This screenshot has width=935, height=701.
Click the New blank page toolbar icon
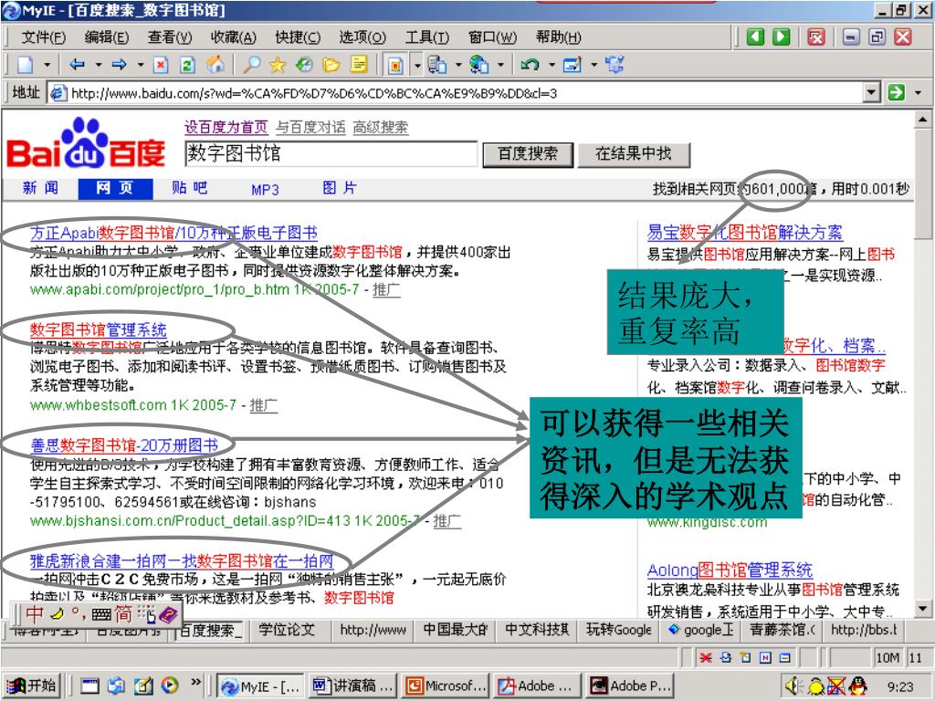(x=25, y=65)
